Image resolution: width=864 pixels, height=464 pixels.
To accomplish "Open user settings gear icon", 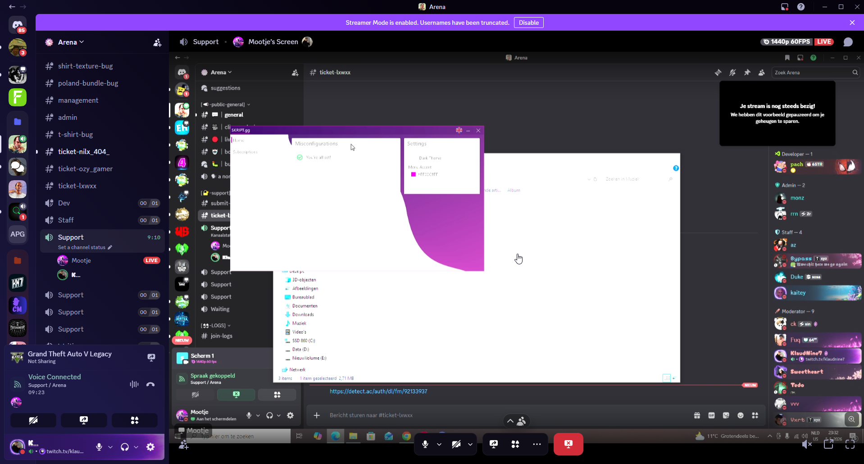I will 150,447.
